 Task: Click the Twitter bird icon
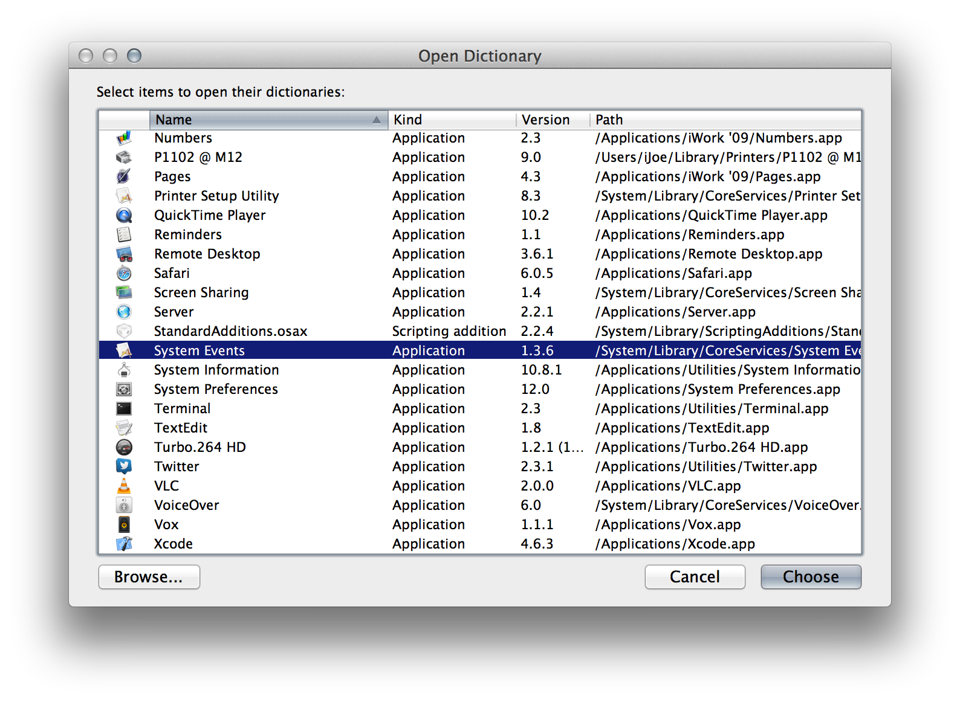pos(124,466)
